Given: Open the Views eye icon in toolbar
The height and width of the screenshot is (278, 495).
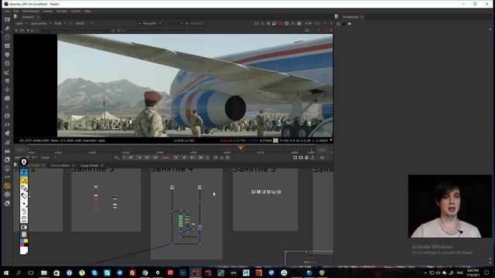Looking at the screenshot, I should (x=7, y=124).
